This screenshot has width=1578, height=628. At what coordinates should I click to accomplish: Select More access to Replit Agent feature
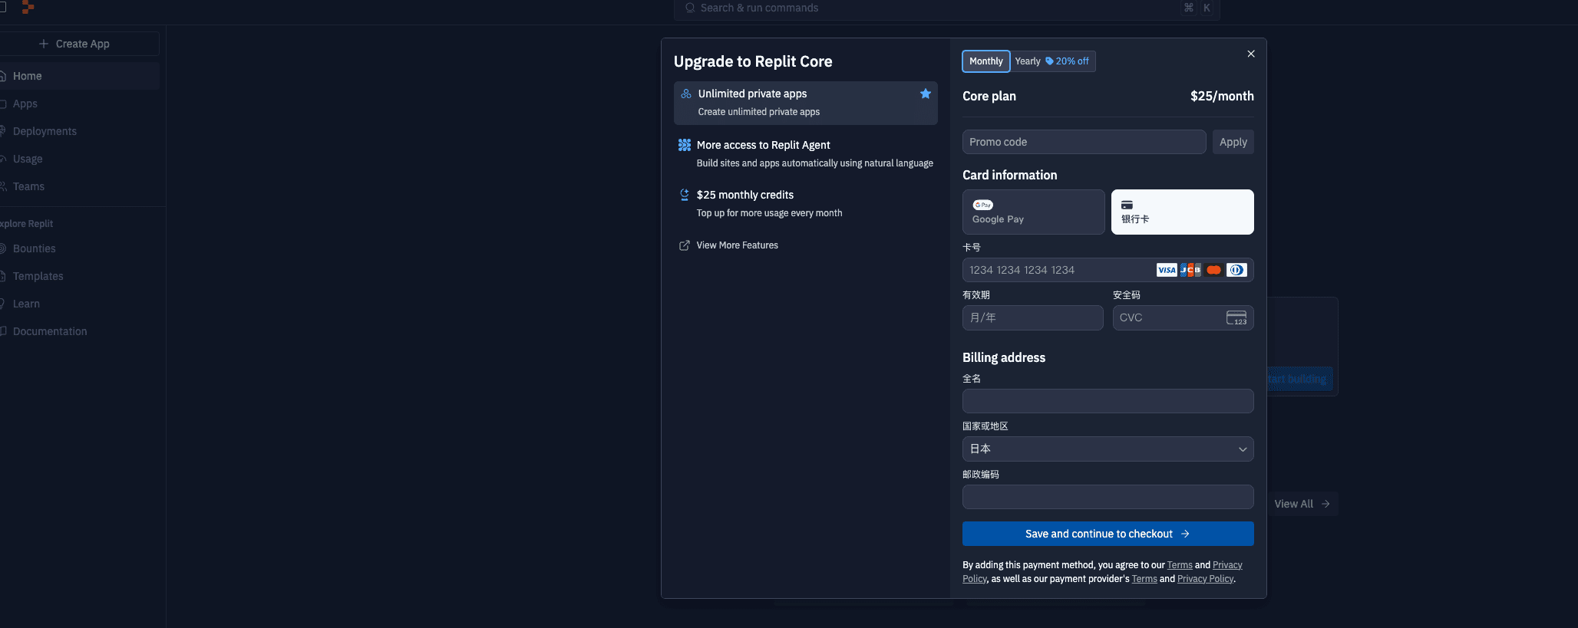[x=806, y=153]
